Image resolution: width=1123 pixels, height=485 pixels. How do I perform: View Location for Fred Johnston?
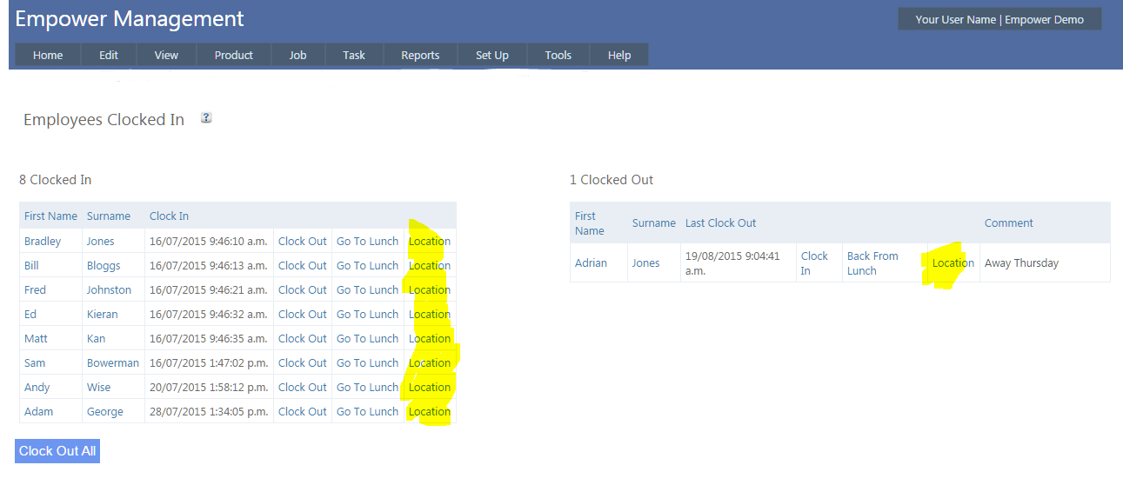click(430, 290)
